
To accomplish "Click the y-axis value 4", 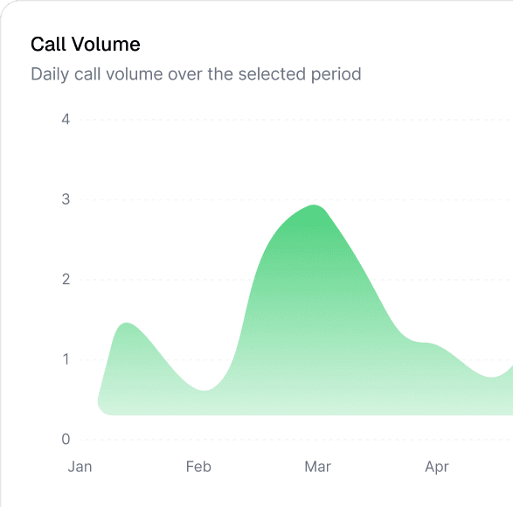I will [x=66, y=120].
